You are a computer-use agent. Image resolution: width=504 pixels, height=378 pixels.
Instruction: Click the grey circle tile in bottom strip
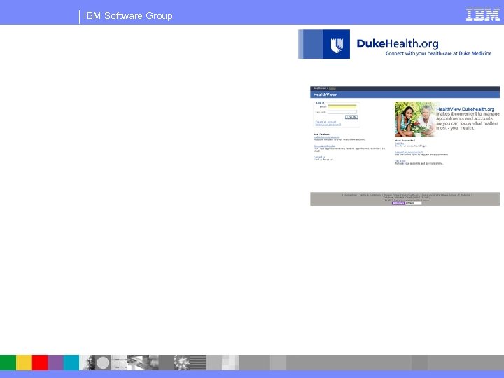point(103,363)
